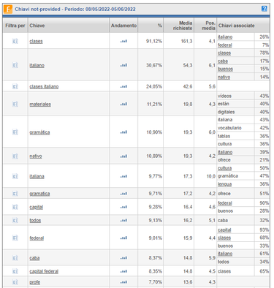Click the filter icon for clases row
This screenshot has height=288, width=274.
pos(15,41)
